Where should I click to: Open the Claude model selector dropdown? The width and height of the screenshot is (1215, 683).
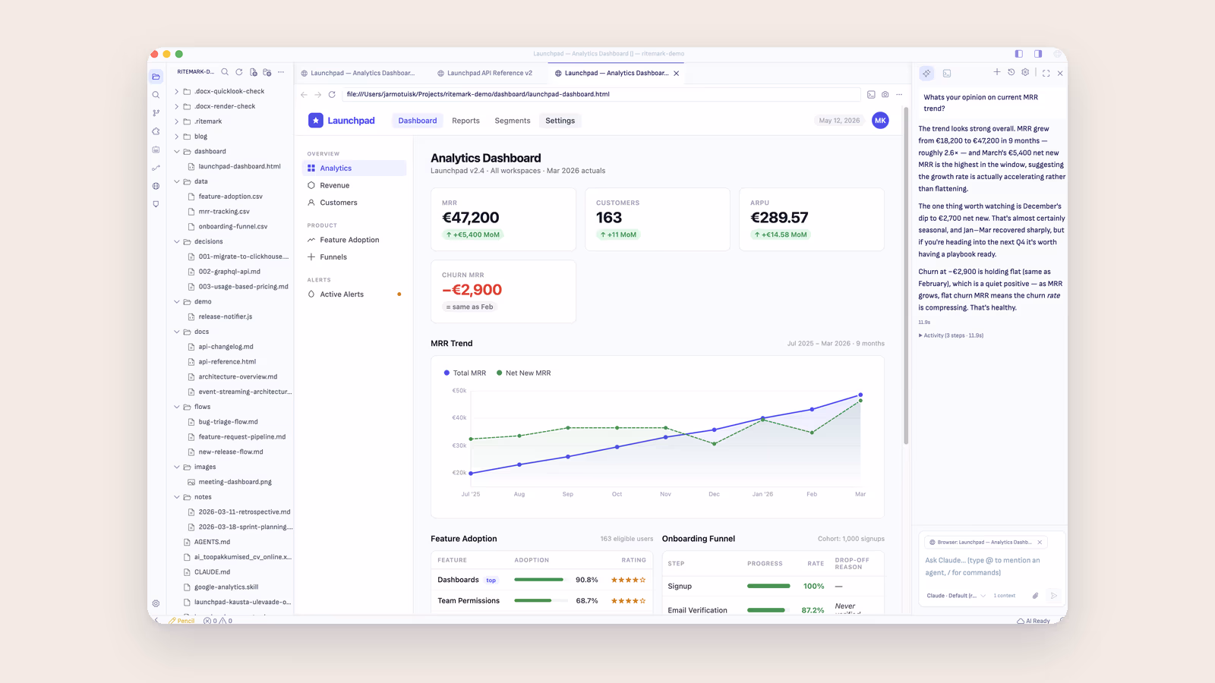(x=956, y=596)
